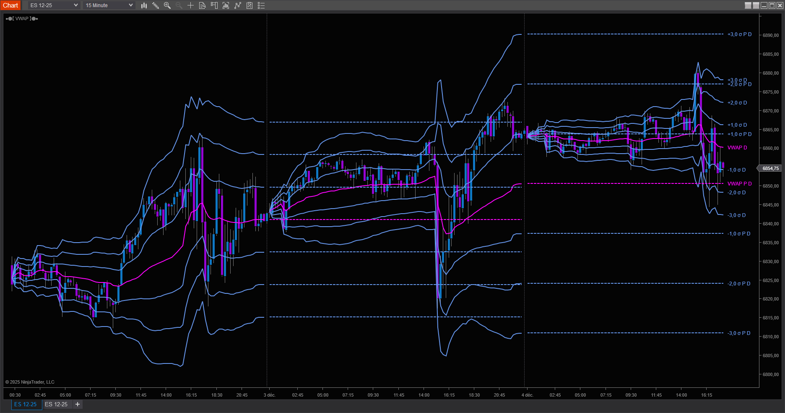Open the drawing tools pencil menu
Screen dimensions: 785x413
(156, 5)
